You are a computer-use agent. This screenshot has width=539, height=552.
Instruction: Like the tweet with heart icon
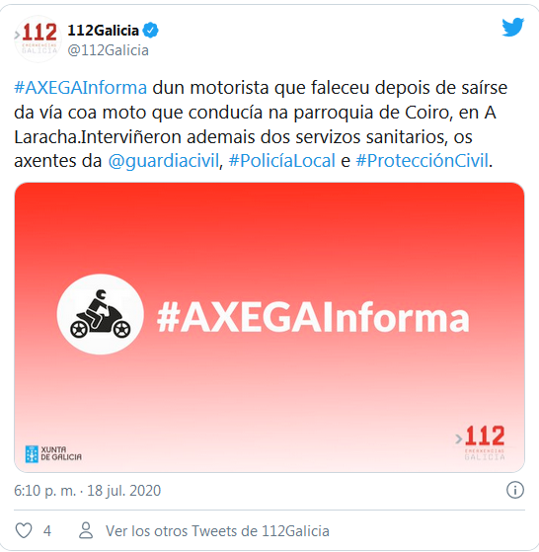pos(24,530)
